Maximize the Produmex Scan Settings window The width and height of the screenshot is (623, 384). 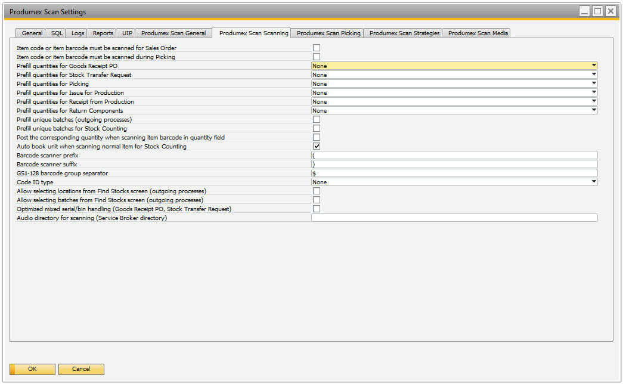click(x=597, y=11)
